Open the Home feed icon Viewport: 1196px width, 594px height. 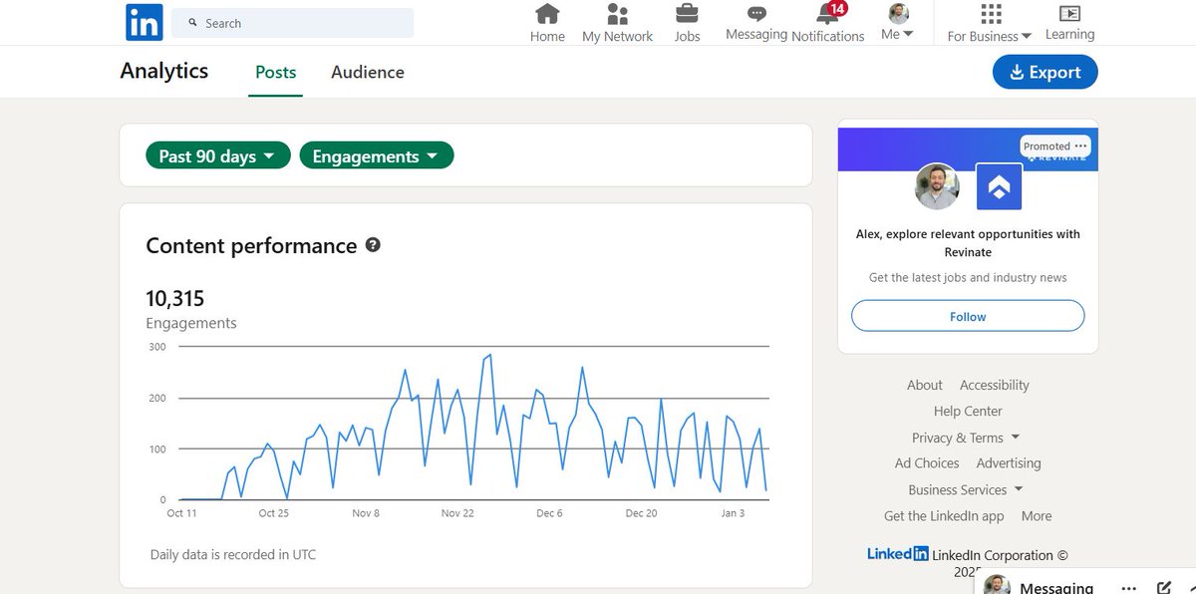[x=547, y=14]
